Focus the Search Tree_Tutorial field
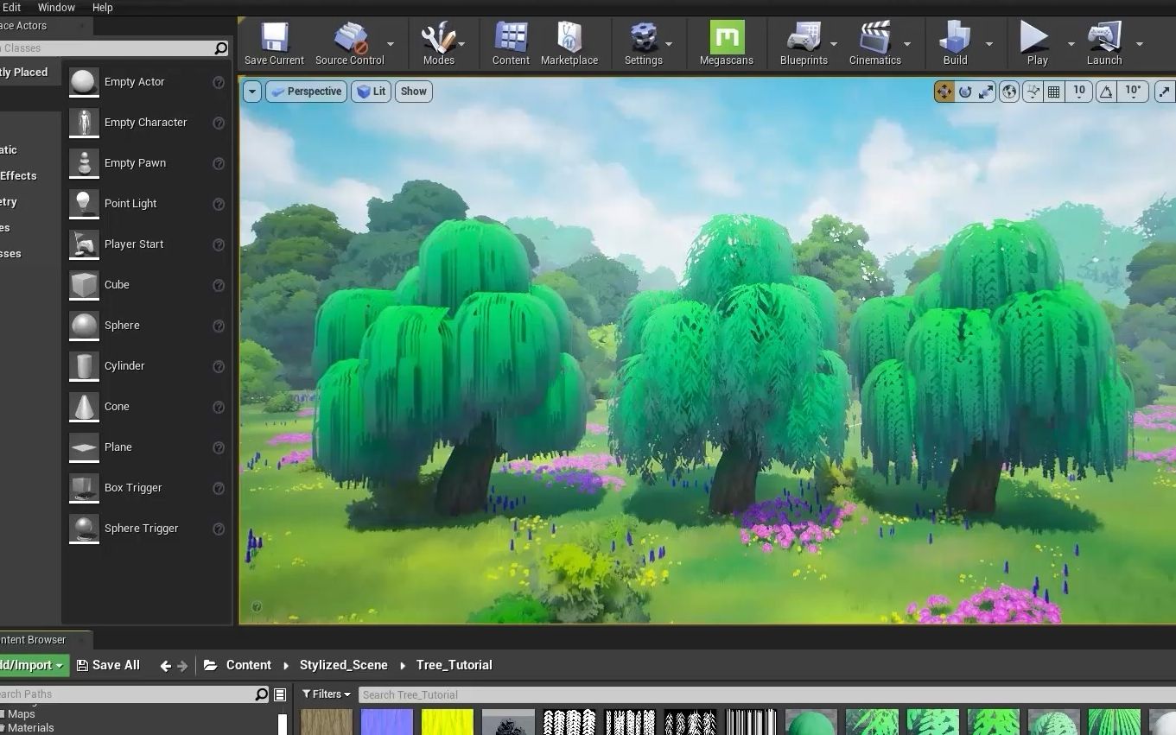 tap(766, 694)
